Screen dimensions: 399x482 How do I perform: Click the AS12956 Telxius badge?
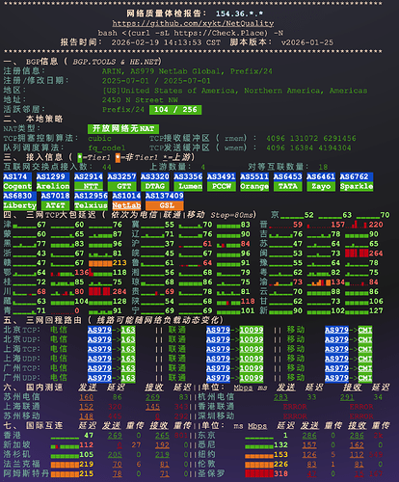tap(91, 201)
